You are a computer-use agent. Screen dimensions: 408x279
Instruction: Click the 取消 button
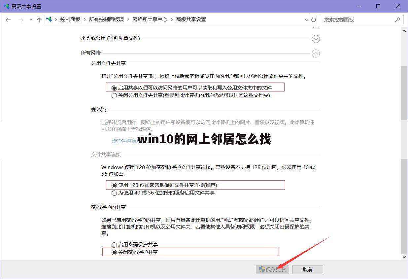[x=308, y=269]
